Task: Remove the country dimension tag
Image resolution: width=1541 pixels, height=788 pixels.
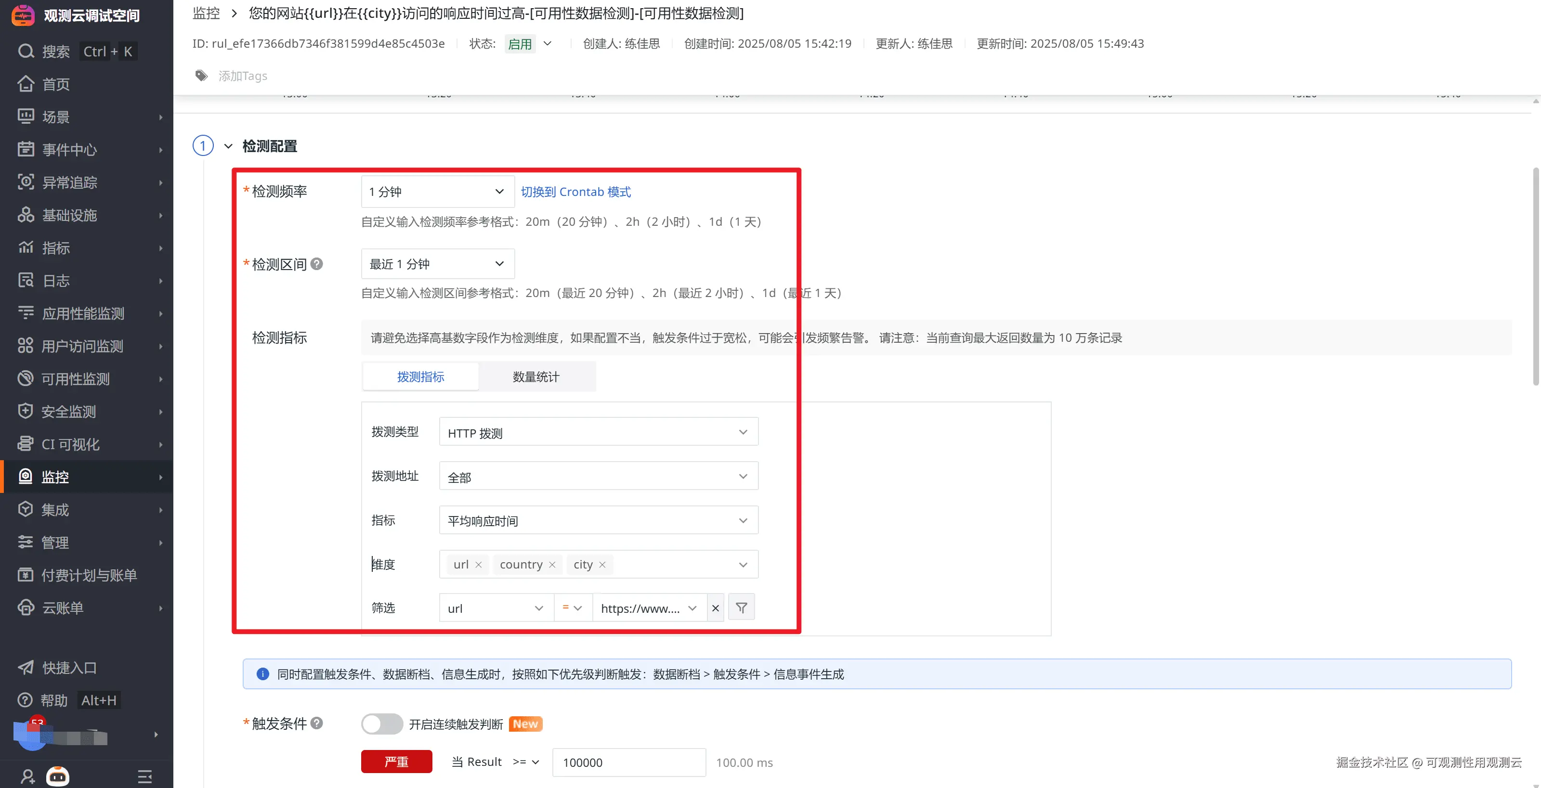Action: pyautogui.click(x=552, y=565)
